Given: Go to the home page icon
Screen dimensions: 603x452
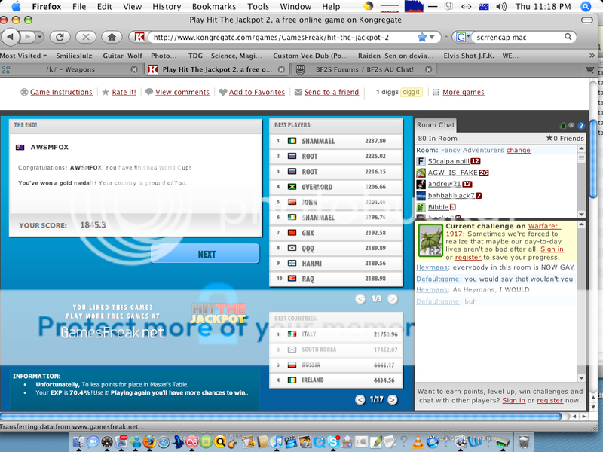Looking at the screenshot, I should point(112,37).
